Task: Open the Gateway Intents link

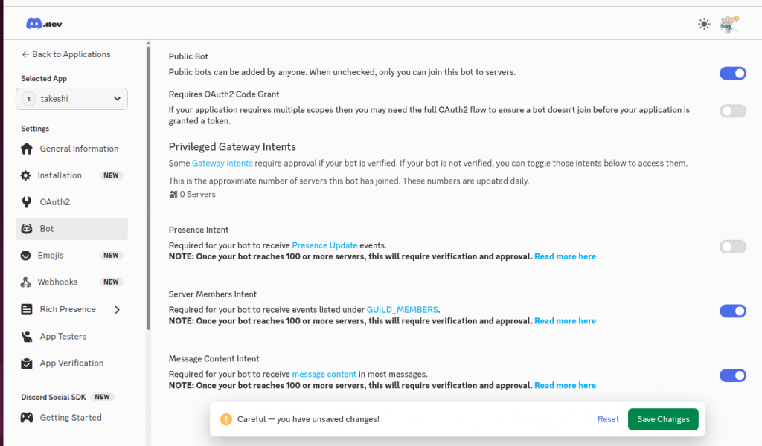Action: click(x=222, y=163)
